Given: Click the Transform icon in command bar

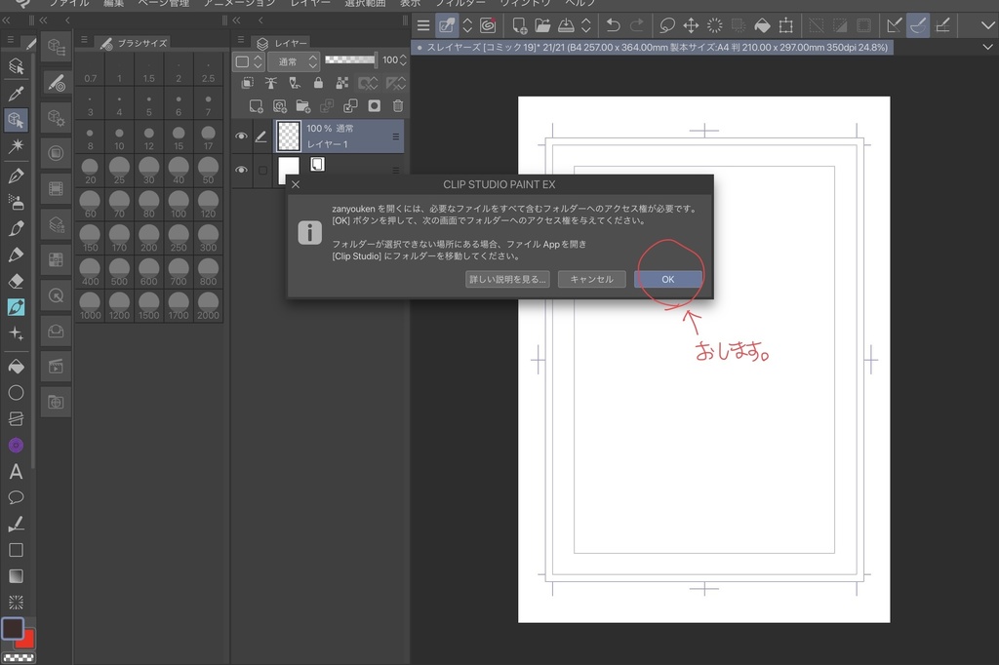Looking at the screenshot, I should 785,25.
